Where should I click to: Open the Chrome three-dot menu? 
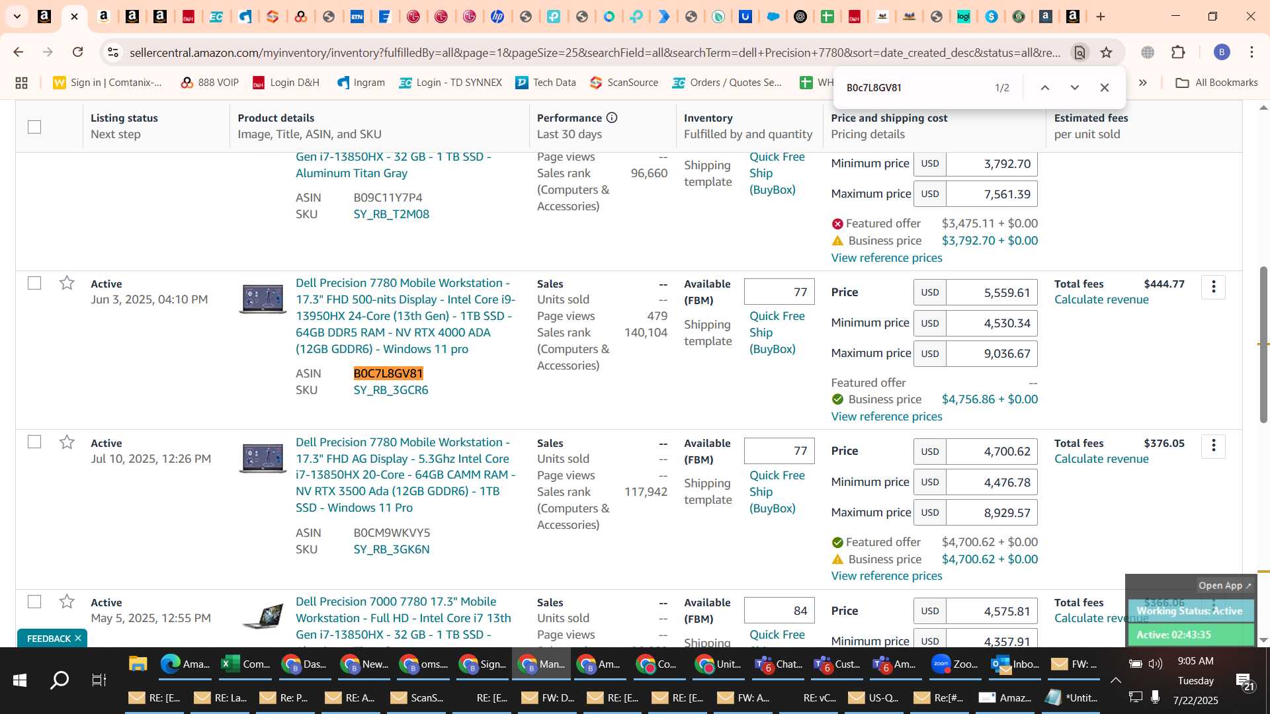click(1251, 52)
